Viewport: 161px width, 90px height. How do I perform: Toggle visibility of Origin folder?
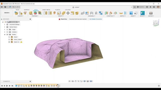(7, 29)
